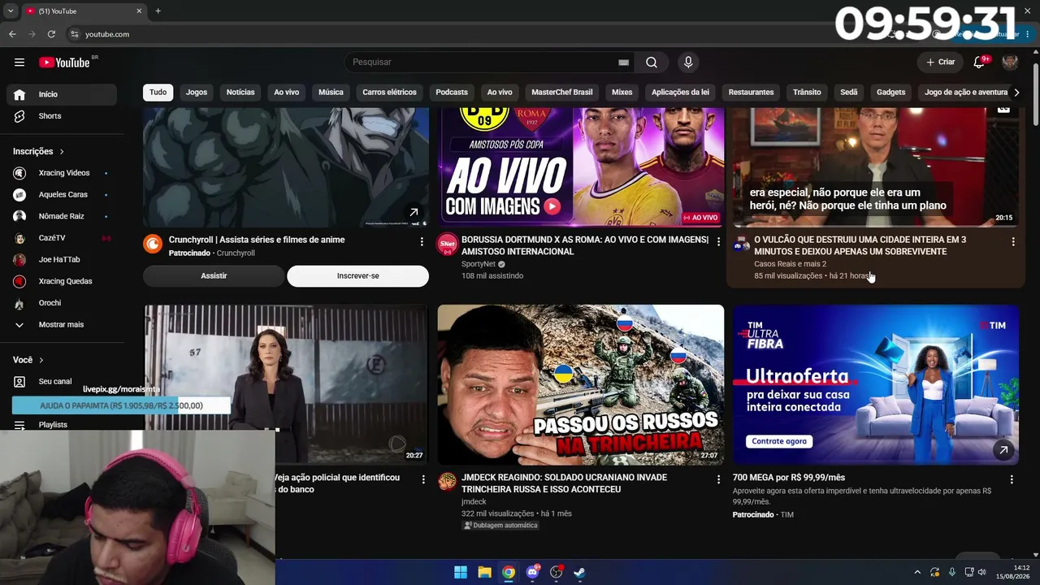This screenshot has height=585, width=1040.
Task: Open options menu for Crunchyroll ad
Action: [422, 242]
